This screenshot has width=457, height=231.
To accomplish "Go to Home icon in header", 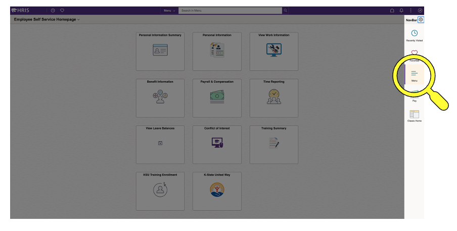I will [392, 11].
